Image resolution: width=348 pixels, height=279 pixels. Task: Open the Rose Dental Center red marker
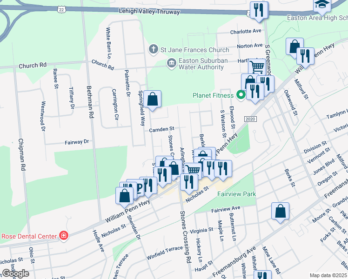tap(64, 236)
